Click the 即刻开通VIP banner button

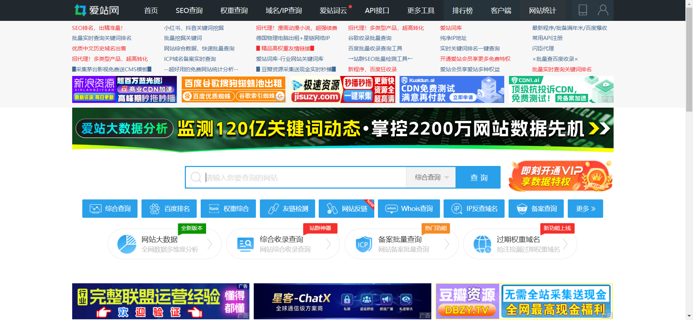click(x=561, y=176)
